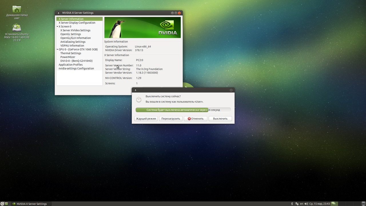
Task: Click the power icon in shutdown dialog
Action: [139, 99]
